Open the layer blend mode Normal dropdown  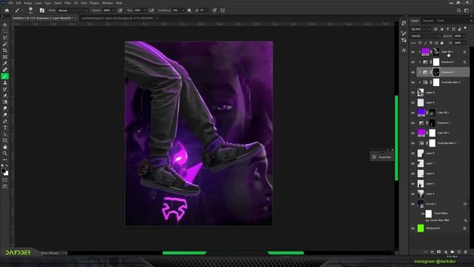click(x=427, y=36)
